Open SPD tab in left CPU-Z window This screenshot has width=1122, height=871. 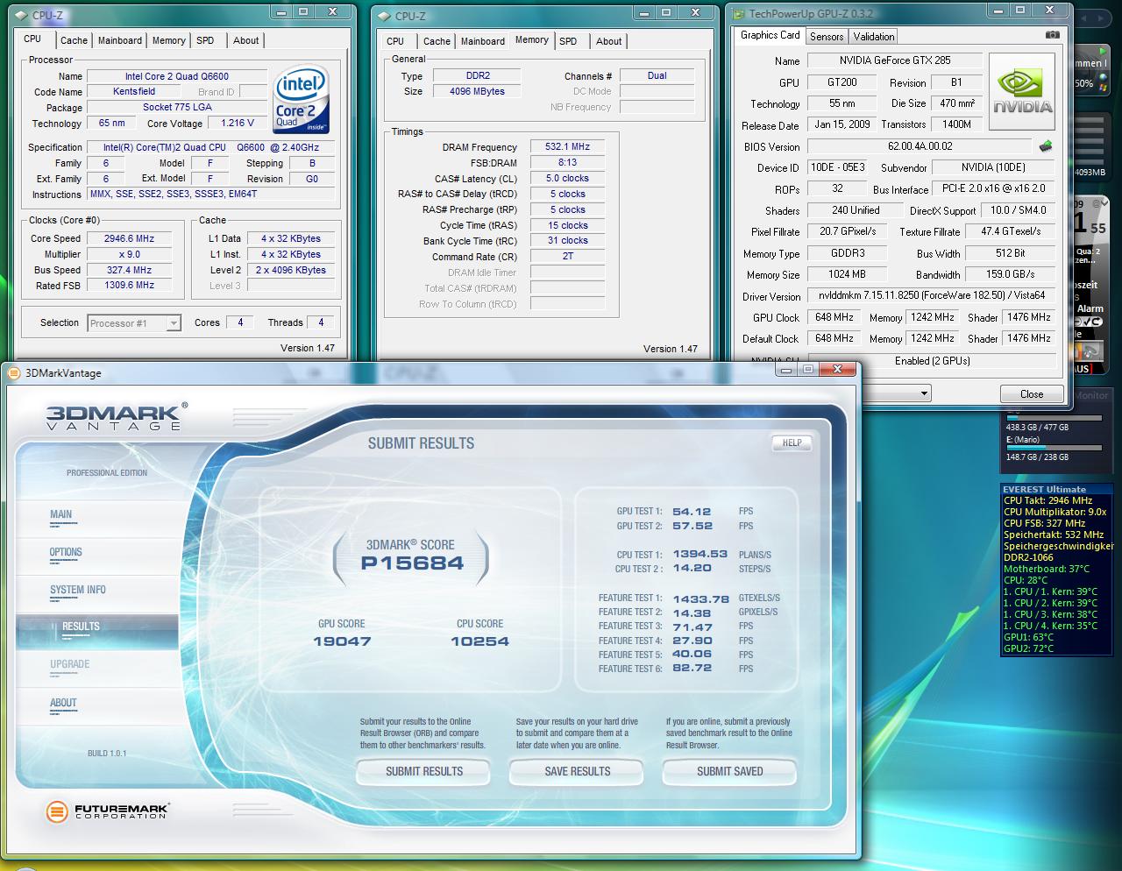[205, 40]
